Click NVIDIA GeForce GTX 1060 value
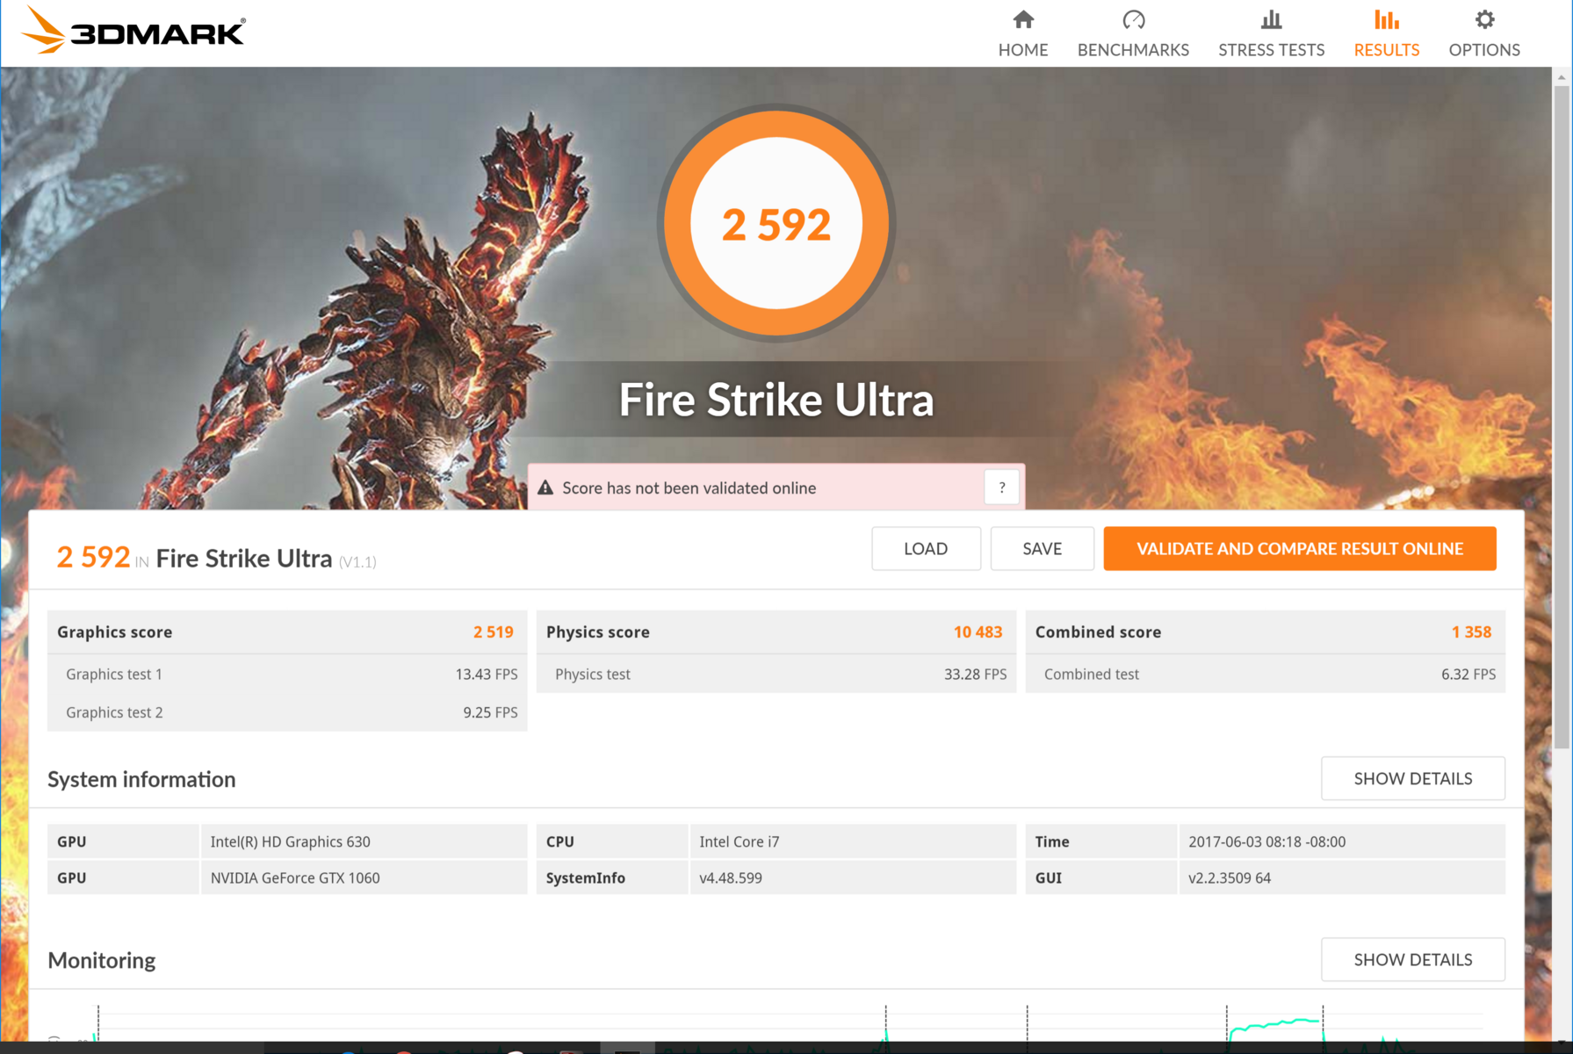 (x=295, y=877)
